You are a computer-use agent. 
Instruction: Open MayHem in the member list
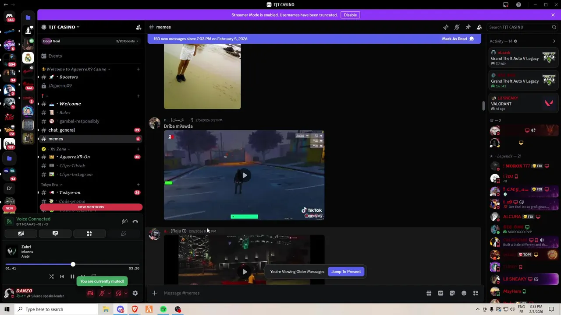pyautogui.click(x=524, y=291)
